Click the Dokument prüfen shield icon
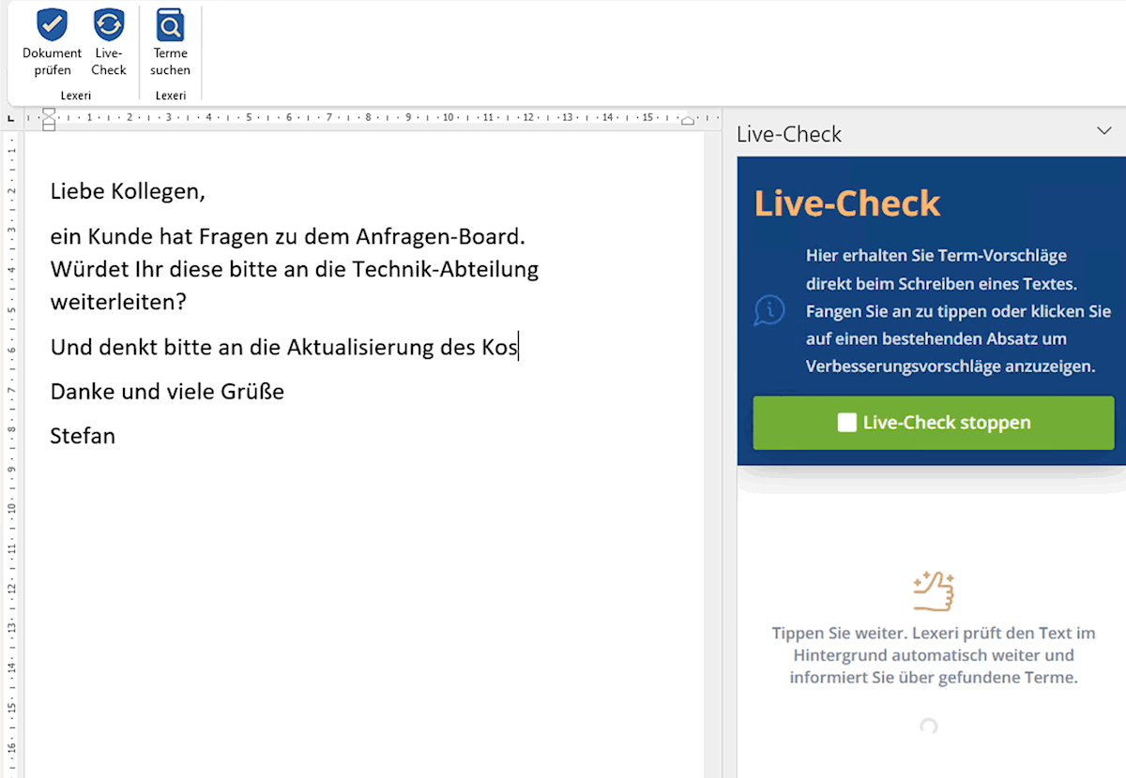 pos(52,24)
